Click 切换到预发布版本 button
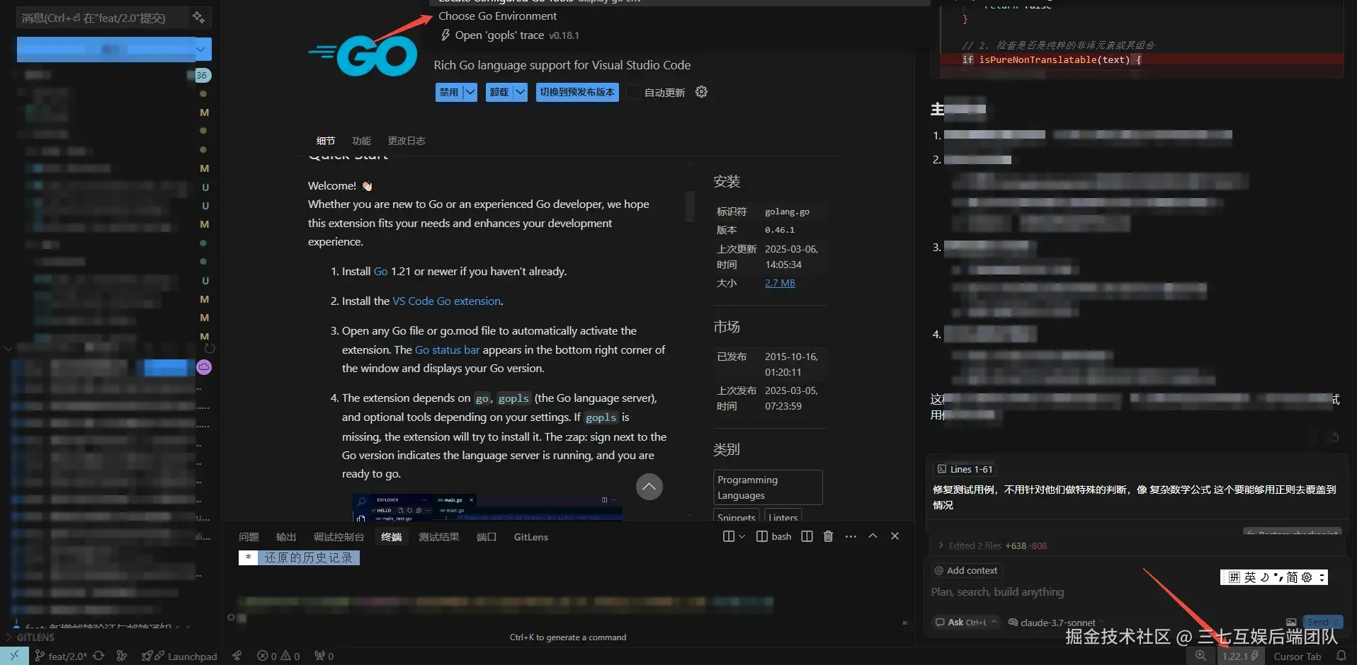The width and height of the screenshot is (1357, 665). click(577, 92)
